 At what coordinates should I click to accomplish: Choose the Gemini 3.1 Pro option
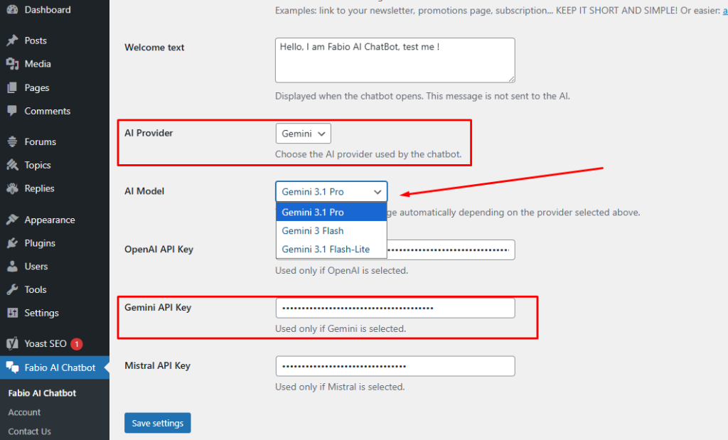point(331,212)
